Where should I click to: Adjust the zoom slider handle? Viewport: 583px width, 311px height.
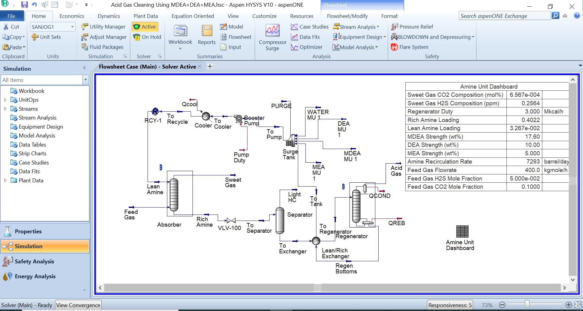[x=527, y=304]
